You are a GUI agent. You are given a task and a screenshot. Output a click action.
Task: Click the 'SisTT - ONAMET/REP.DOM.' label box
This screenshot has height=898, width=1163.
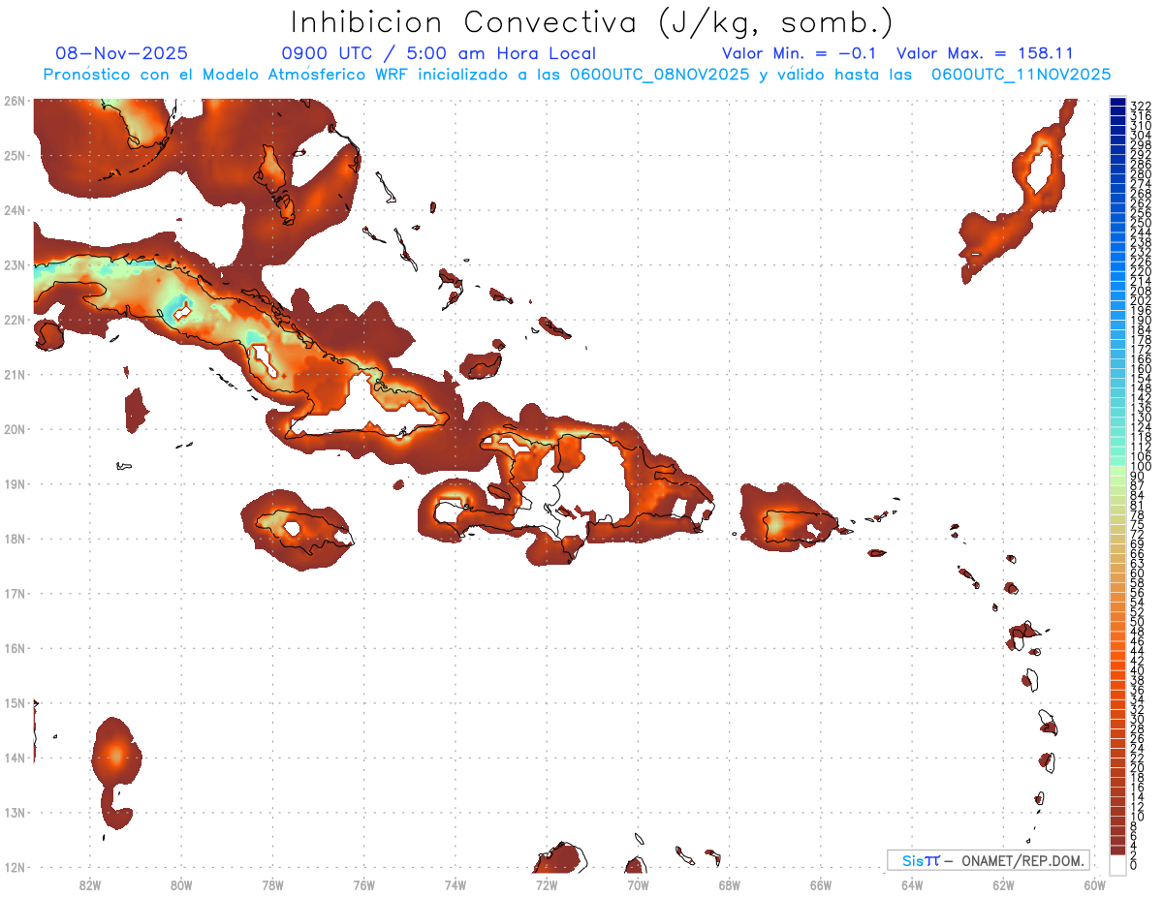coord(989,860)
